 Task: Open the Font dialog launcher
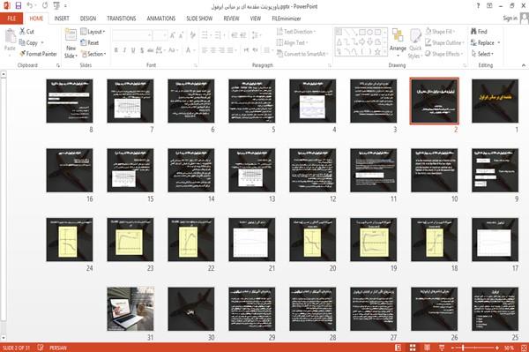(x=196, y=65)
